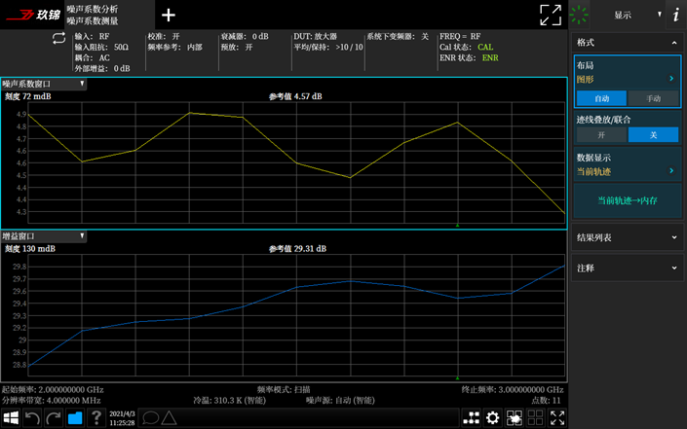This screenshot has width=687, height=429.
Task: Click the noise figure 参考值 4.57 dB
Action: 295,96
